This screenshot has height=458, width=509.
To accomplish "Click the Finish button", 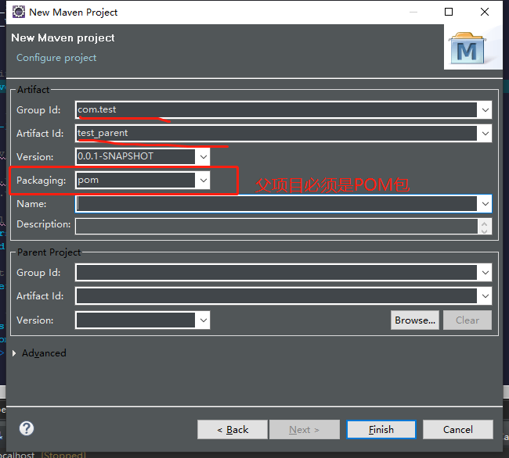I will pos(381,430).
